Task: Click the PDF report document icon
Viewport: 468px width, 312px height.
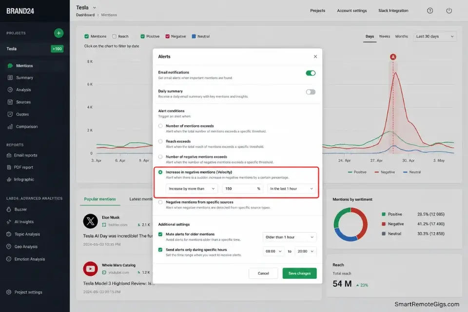Action: [9, 168]
